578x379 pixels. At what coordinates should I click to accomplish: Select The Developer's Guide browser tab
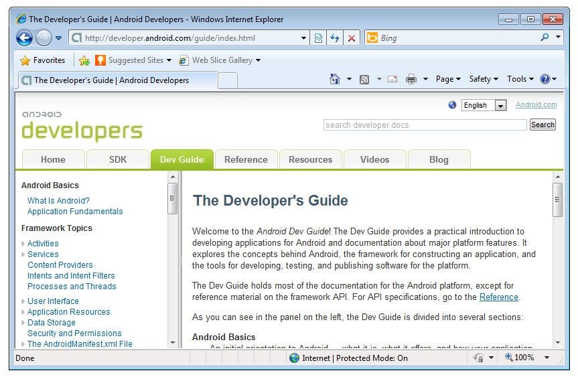coord(117,80)
